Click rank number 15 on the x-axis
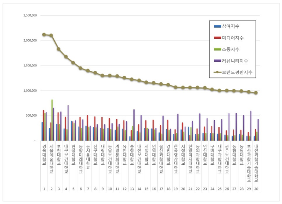This screenshot has width=282, height=204. click(146, 188)
